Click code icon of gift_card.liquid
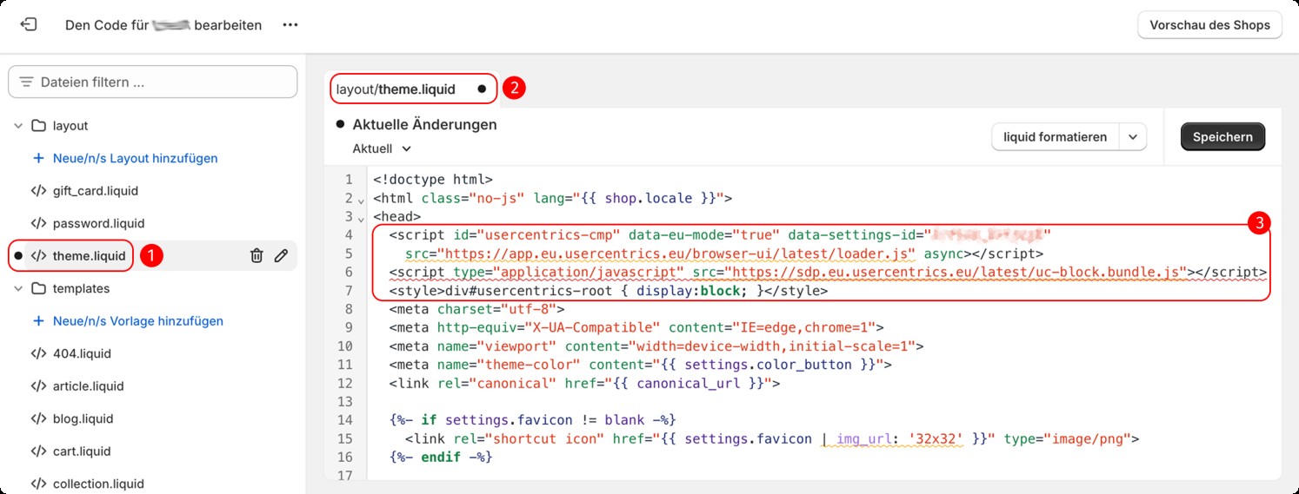Viewport: 1299px width, 494px height. point(38,191)
